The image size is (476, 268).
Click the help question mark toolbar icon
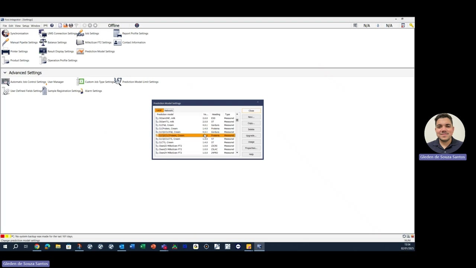pos(52,25)
